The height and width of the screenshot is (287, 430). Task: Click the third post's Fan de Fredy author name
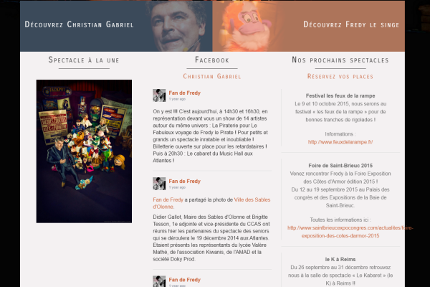point(185,280)
